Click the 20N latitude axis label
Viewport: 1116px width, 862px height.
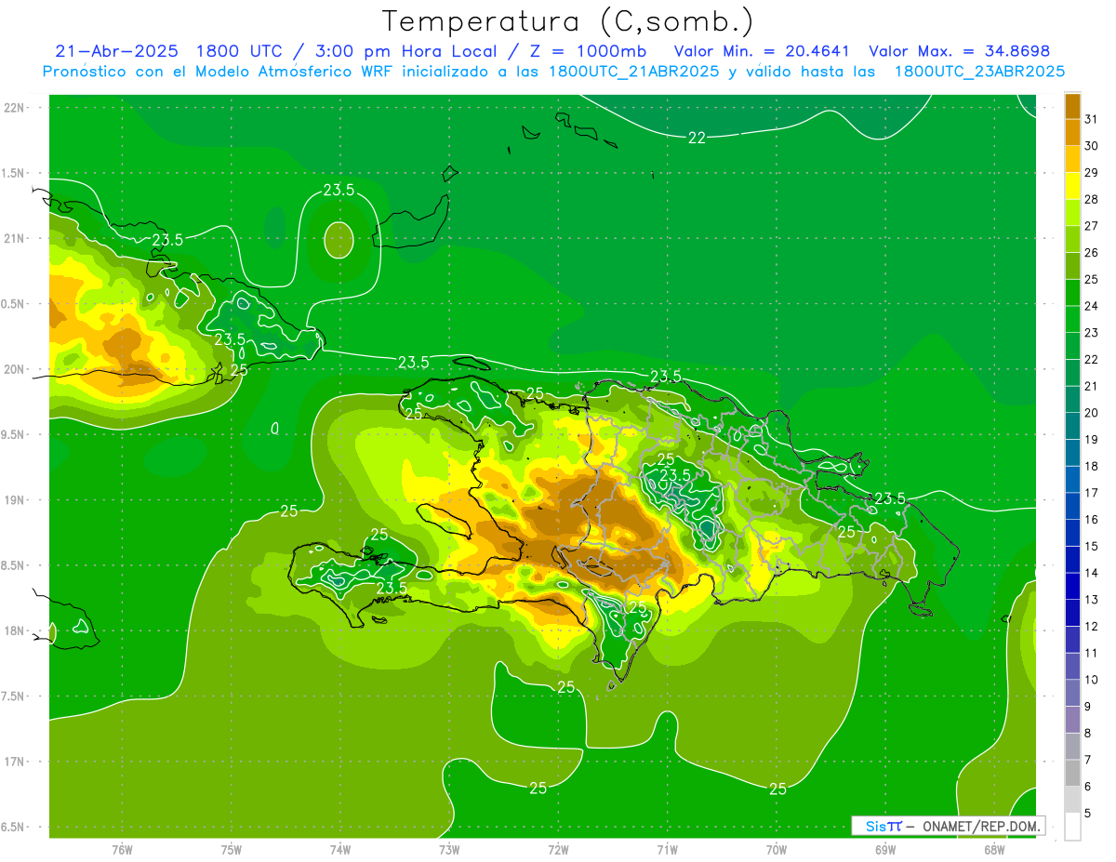(15, 369)
